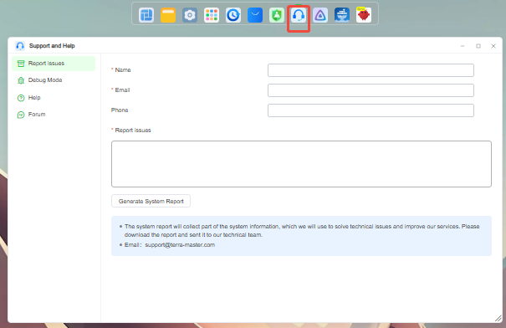Focus the Phone input field
The height and width of the screenshot is (328, 506).
click(371, 110)
